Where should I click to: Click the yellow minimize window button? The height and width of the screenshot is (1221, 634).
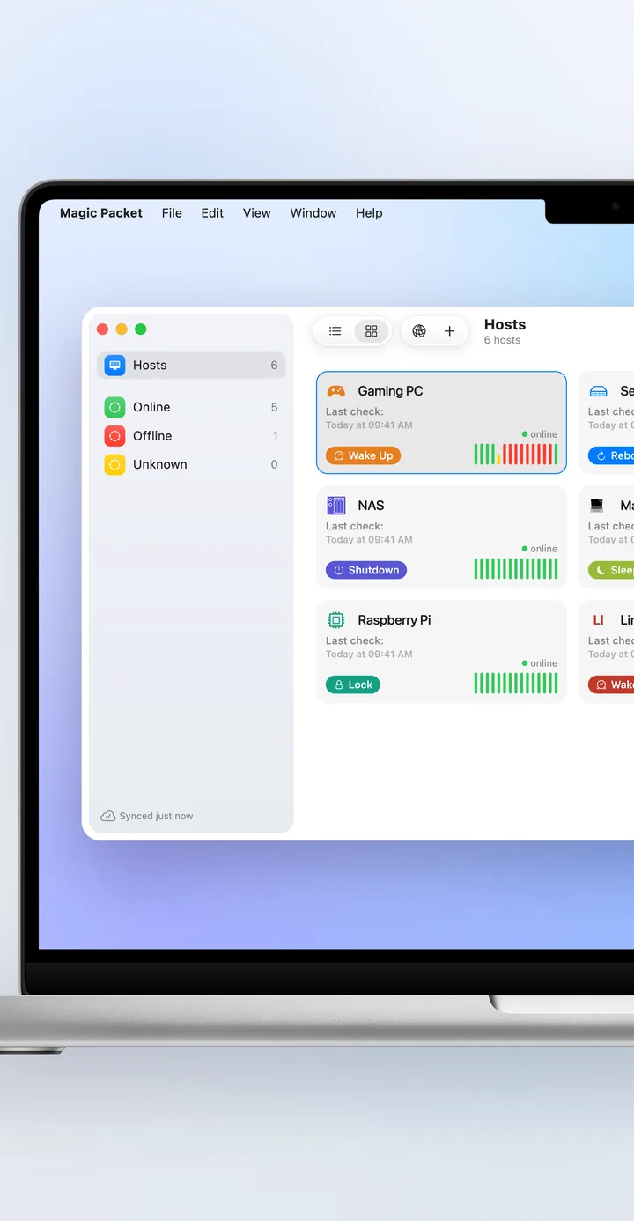point(122,329)
